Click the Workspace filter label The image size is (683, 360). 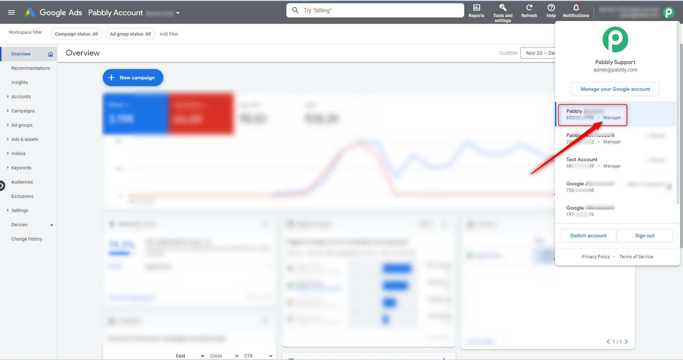click(25, 32)
